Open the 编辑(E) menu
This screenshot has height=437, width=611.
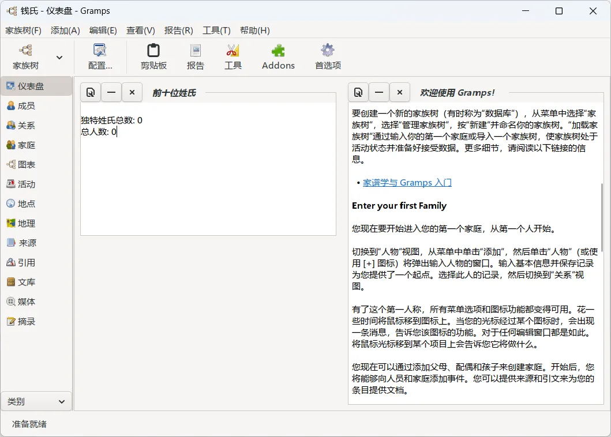(x=103, y=31)
